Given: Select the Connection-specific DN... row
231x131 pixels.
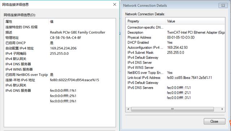Looking at the screenshot, I should [175, 27].
